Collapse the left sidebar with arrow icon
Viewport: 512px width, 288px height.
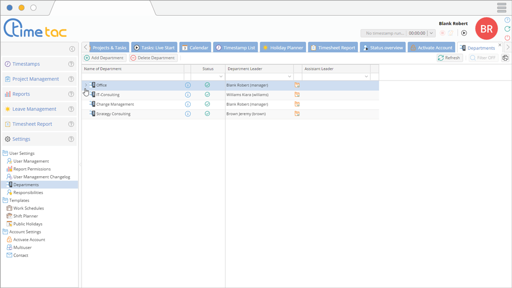72,49
